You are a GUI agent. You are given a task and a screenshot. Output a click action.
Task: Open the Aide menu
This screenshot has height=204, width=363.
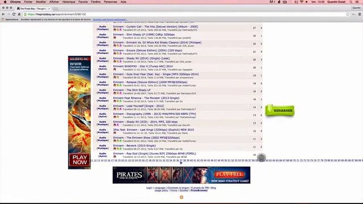(x=124, y=2)
